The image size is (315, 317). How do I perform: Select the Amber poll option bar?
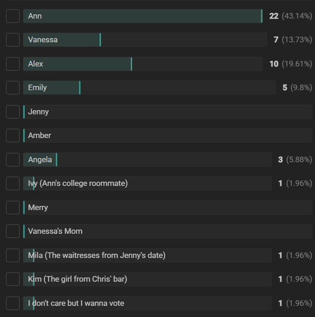point(168,135)
